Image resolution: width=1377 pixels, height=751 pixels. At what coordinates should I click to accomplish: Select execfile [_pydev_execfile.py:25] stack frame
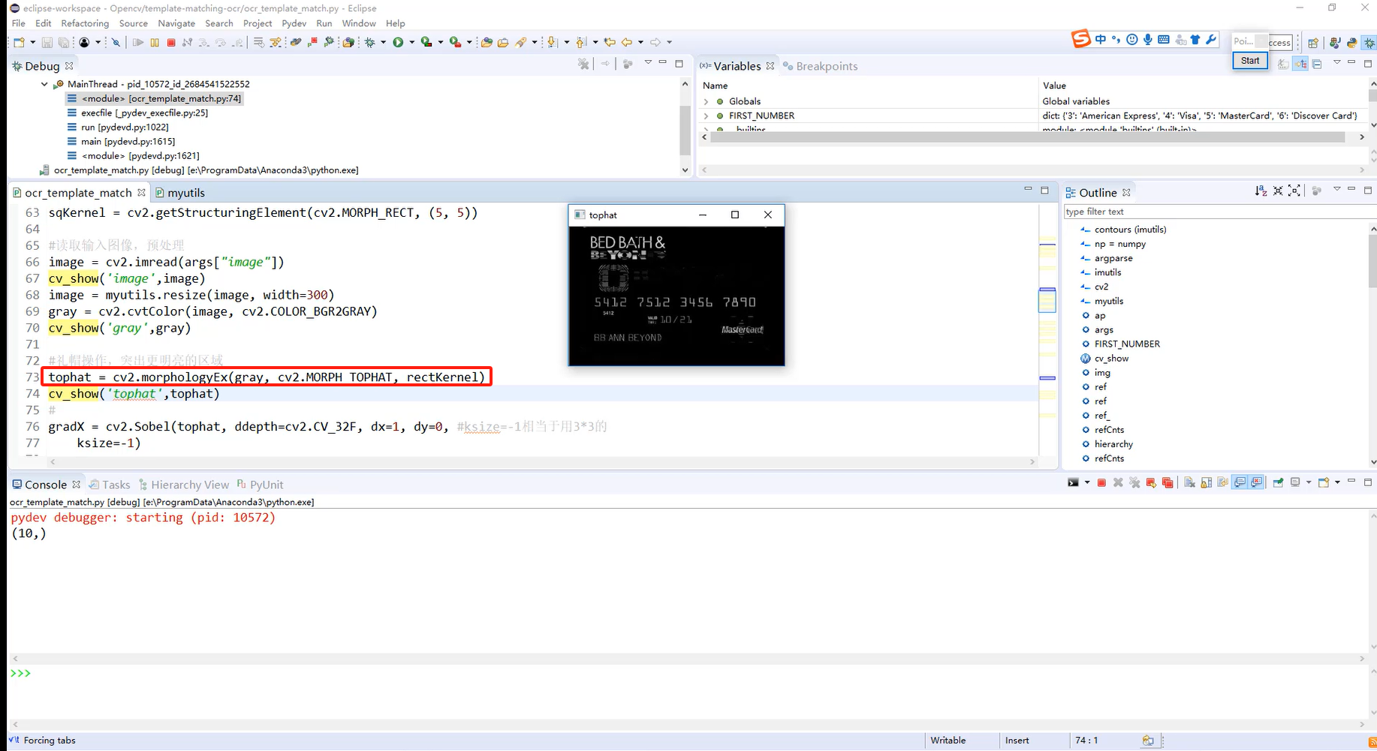point(144,113)
